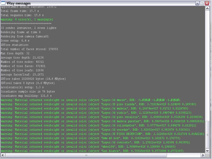The height and width of the screenshot is (159, 212).
Task: Click the 'Max tree depth: 32' line
Action: (x=15, y=53)
